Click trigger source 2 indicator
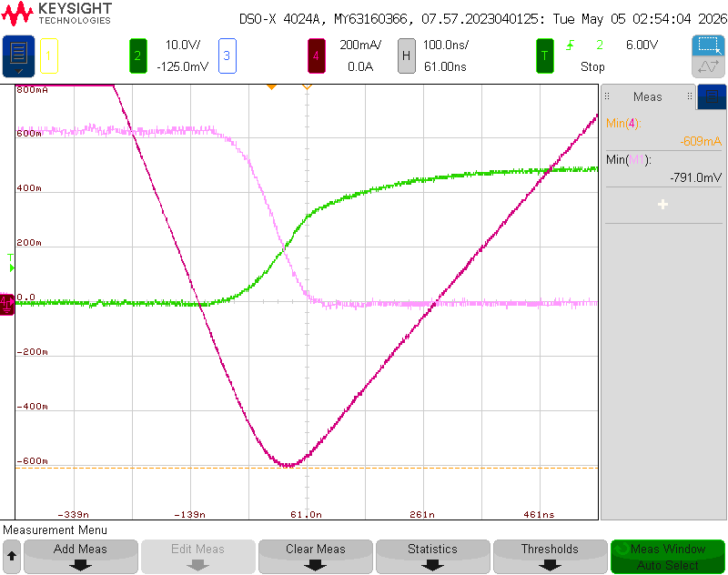This screenshot has height=575, width=728. pyautogui.click(x=600, y=45)
